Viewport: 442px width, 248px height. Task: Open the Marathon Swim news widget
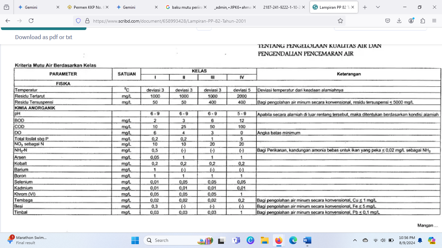coord(27,240)
